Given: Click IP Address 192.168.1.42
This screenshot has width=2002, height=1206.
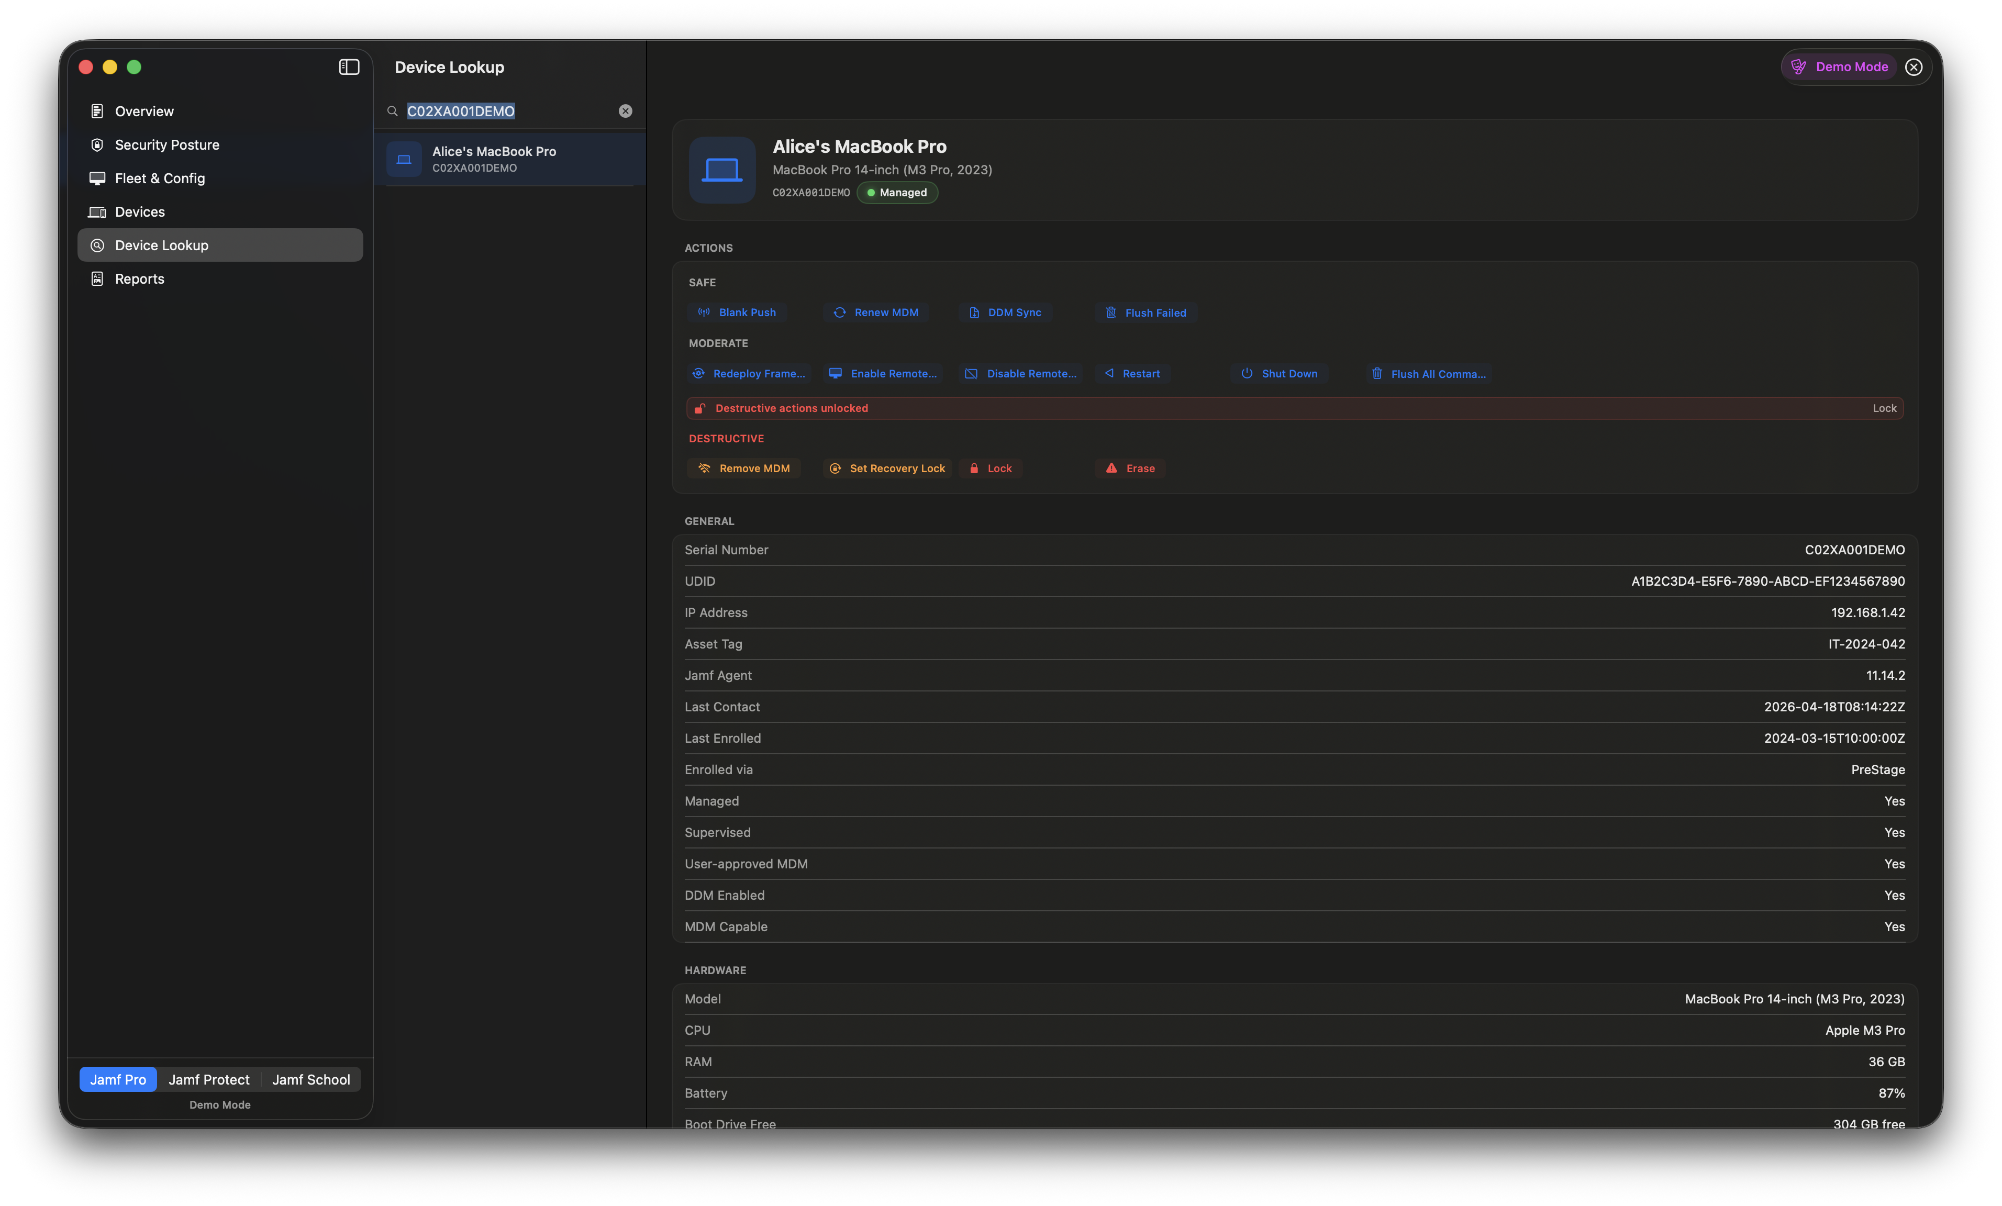Looking at the screenshot, I should [1867, 612].
